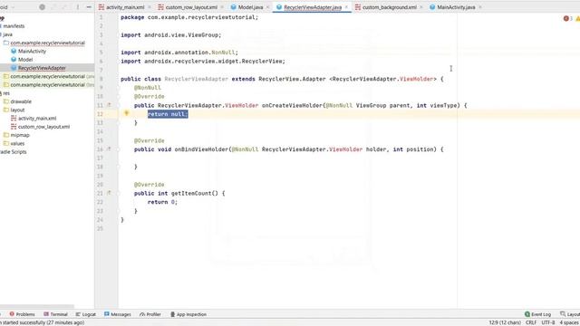
Task: Switch to custom_row_layout.xml editor tab
Action: [x=191, y=7]
